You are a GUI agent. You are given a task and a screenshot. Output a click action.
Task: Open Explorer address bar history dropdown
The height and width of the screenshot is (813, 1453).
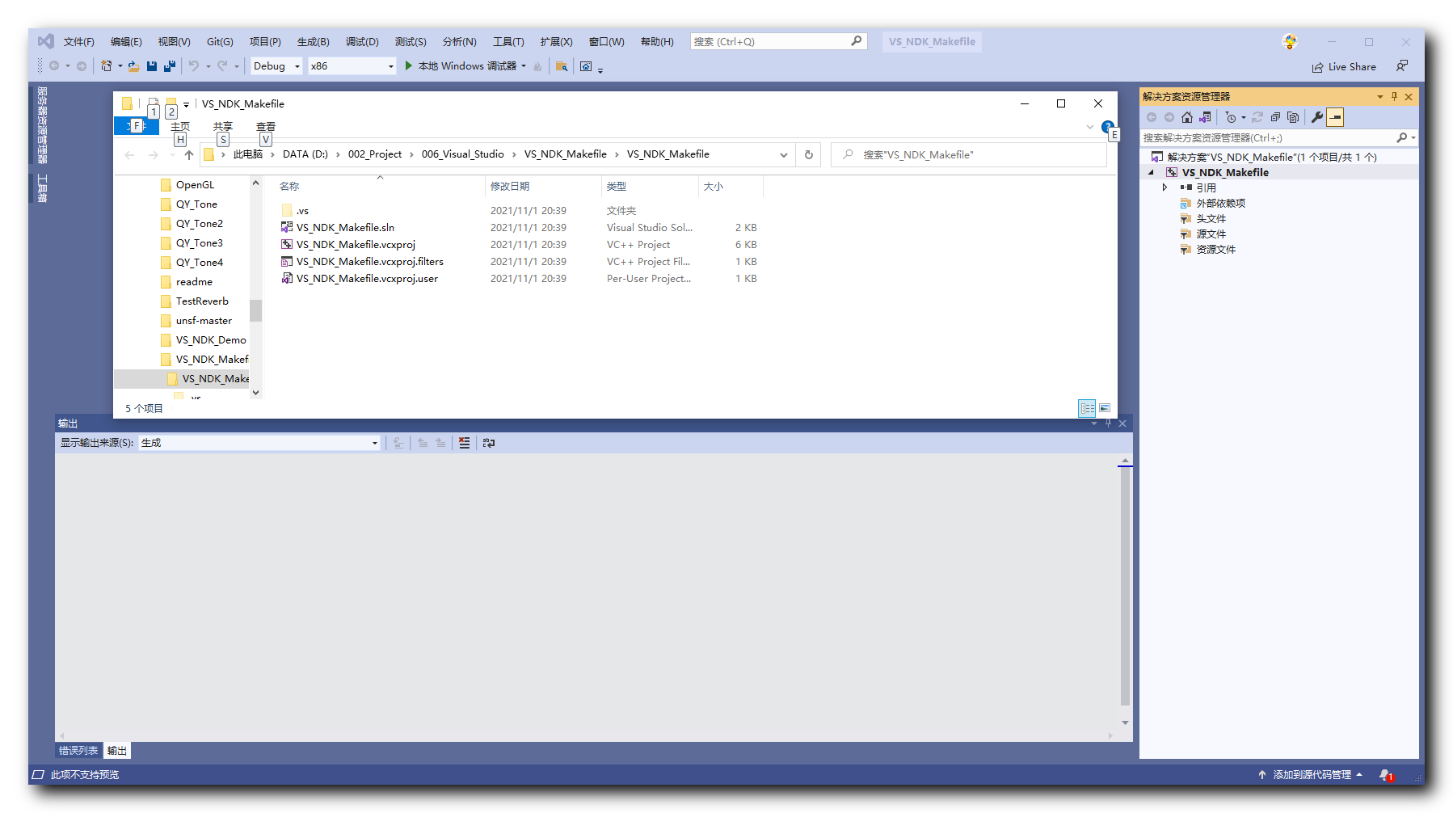click(x=784, y=154)
